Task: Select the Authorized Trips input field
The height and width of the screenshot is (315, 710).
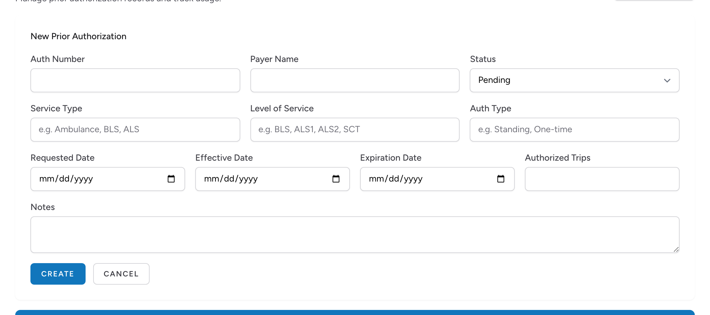Action: pos(602,179)
